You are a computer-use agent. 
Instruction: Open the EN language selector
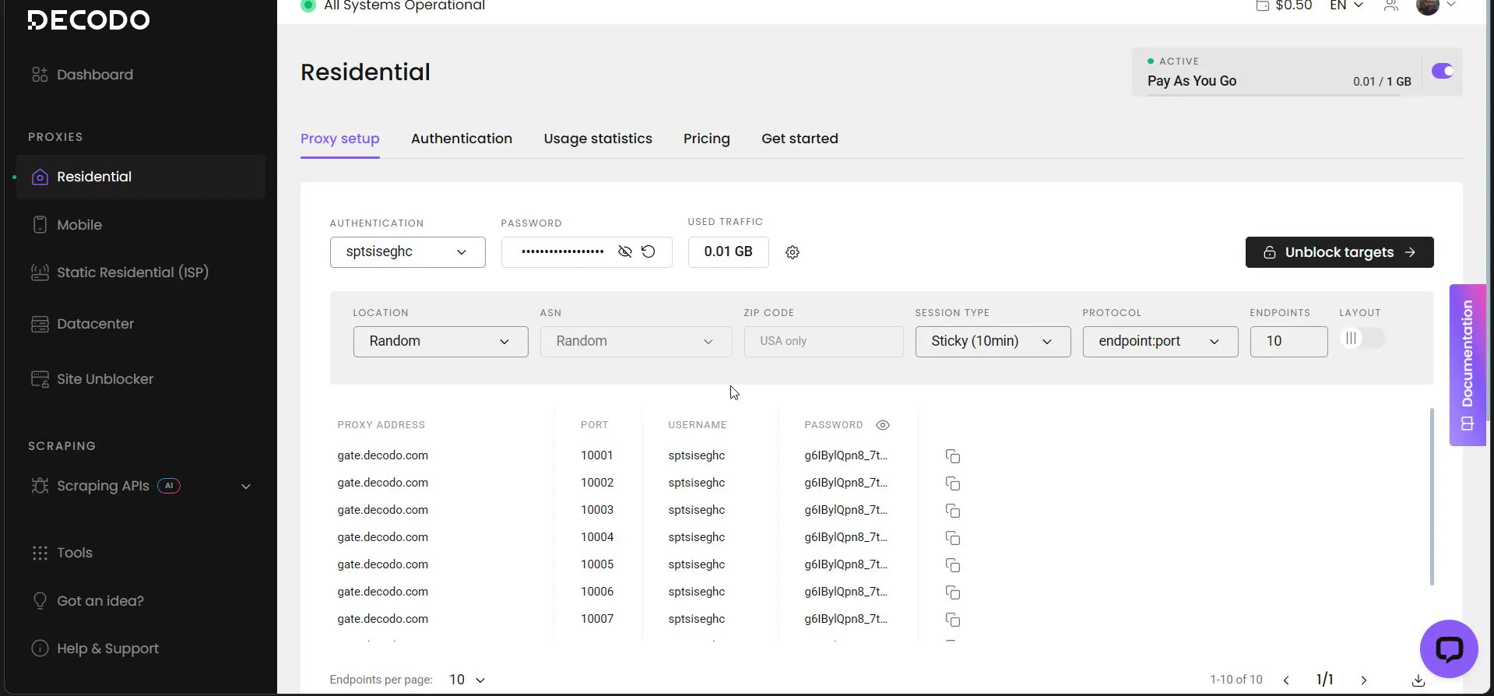[1346, 6]
